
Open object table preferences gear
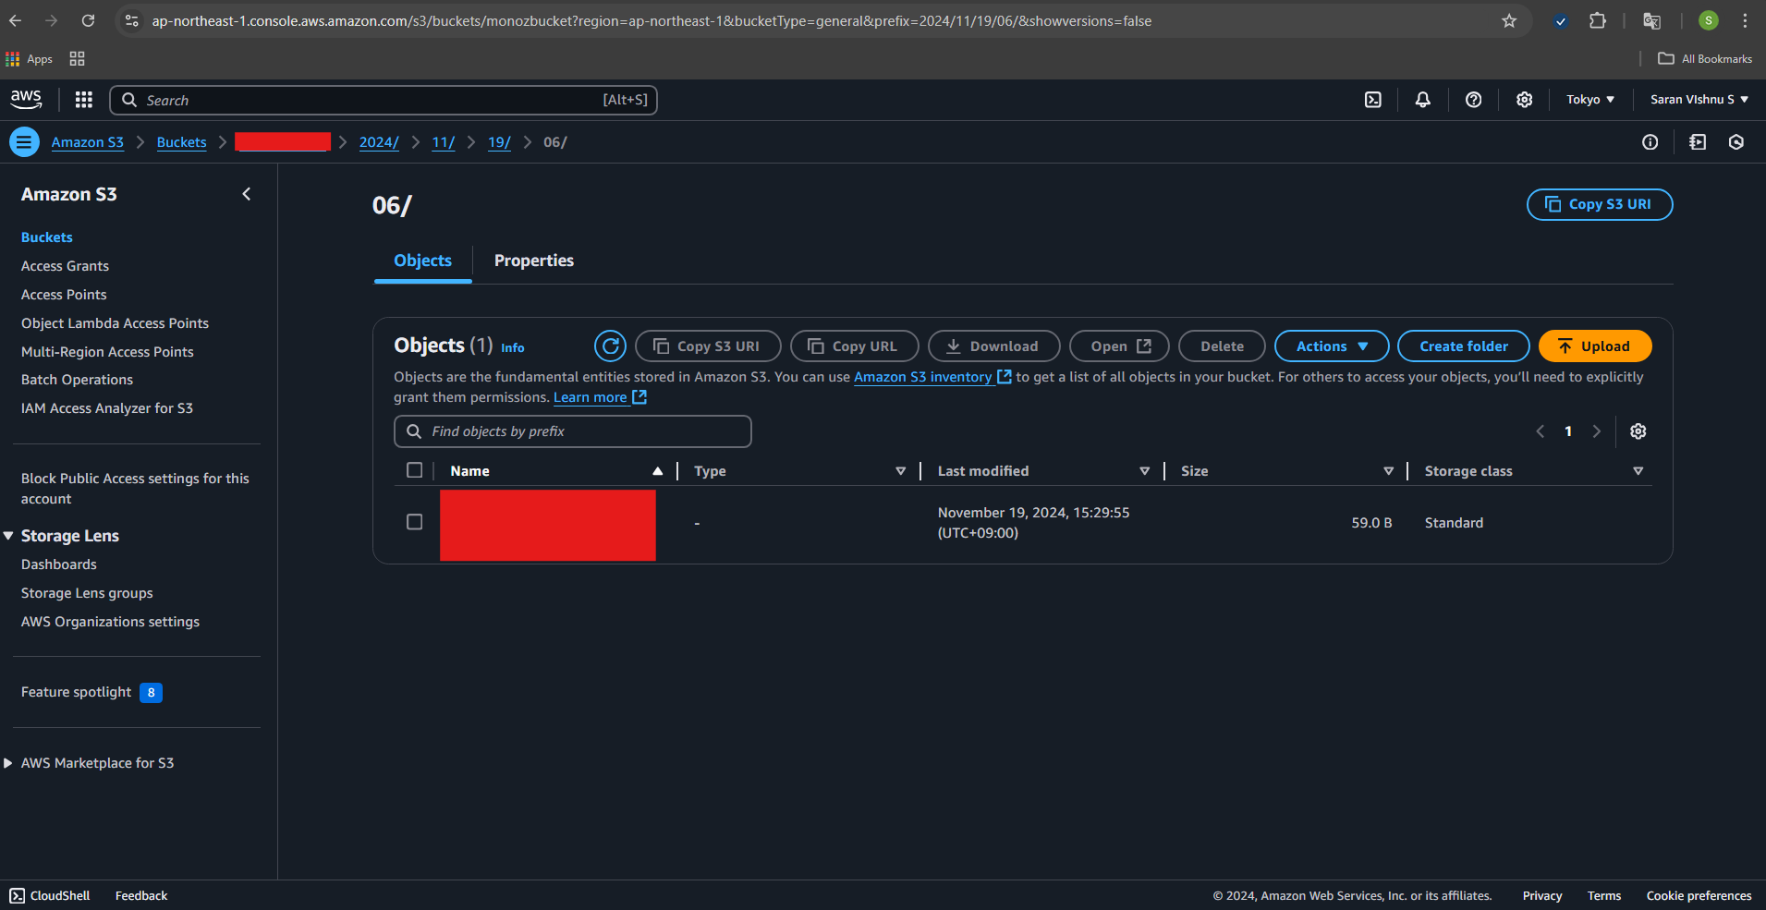1638,431
